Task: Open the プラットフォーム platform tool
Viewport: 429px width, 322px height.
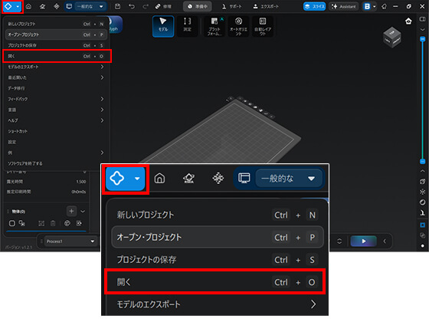Action: [x=215, y=26]
